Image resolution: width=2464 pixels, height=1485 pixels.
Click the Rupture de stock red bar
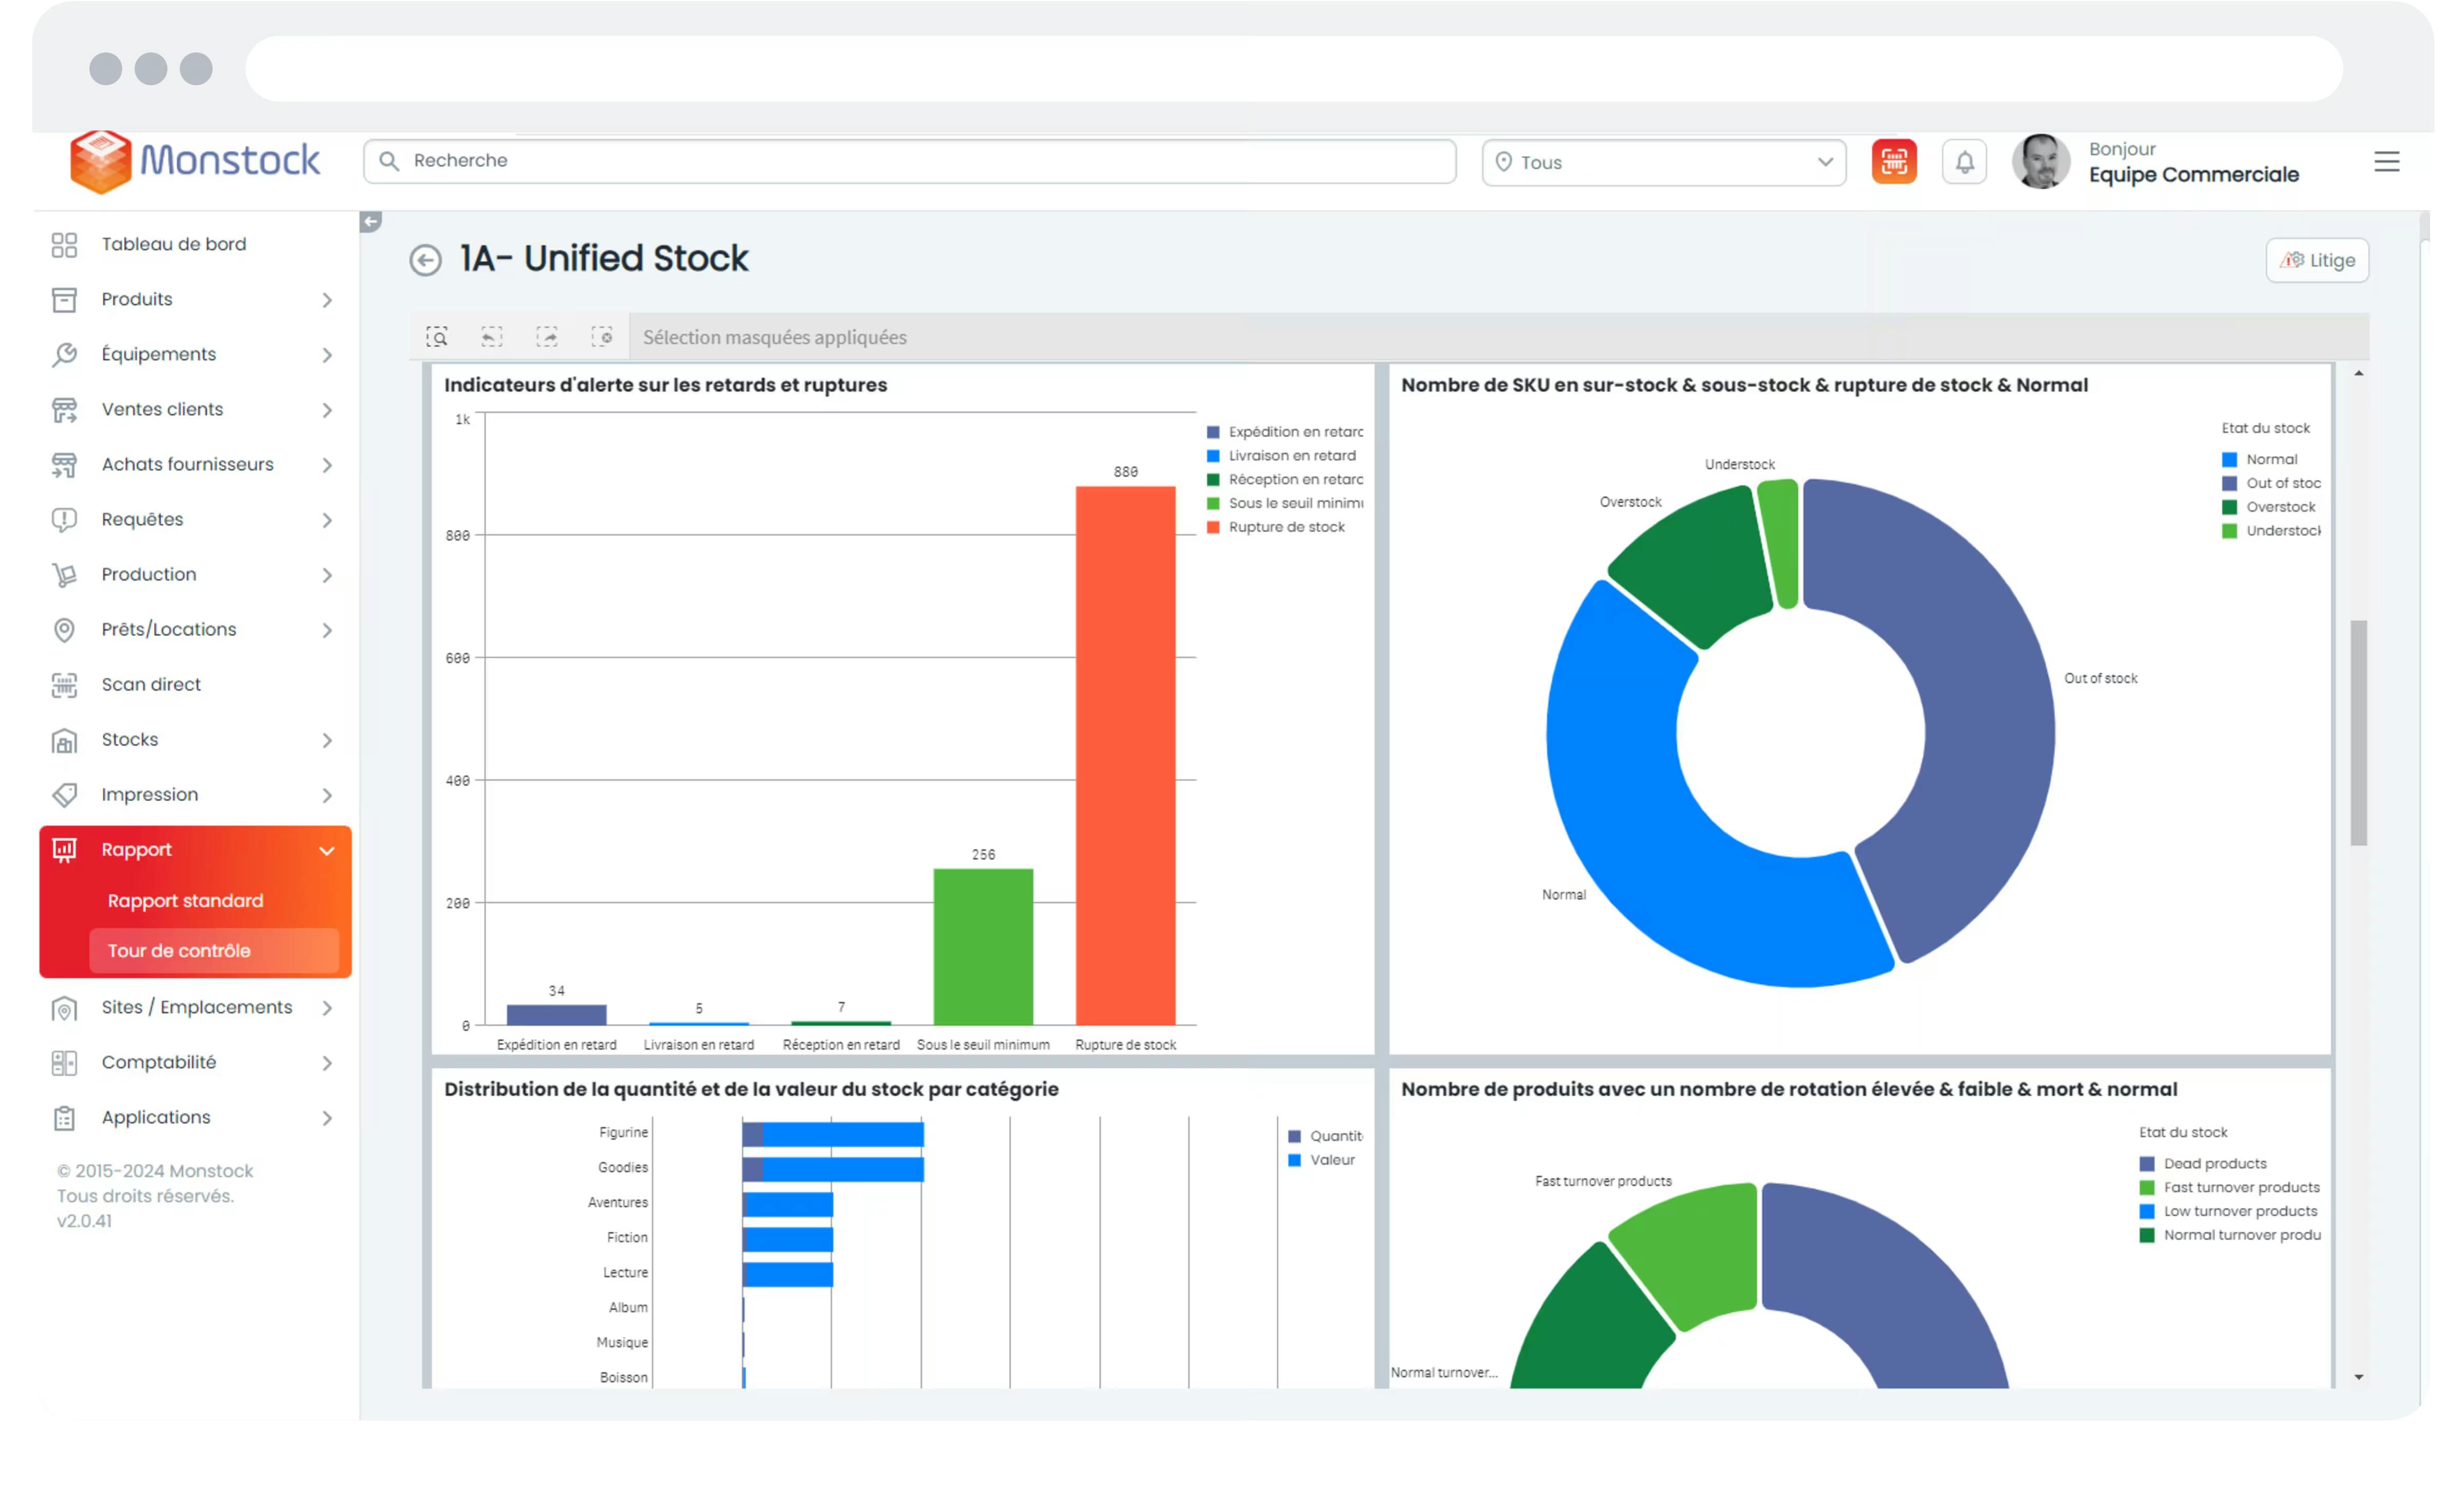pyautogui.click(x=1125, y=755)
